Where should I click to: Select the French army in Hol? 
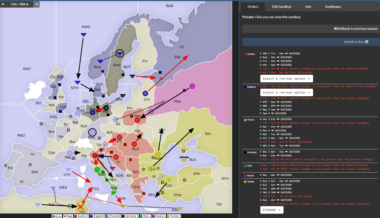pyautogui.click(x=78, y=113)
